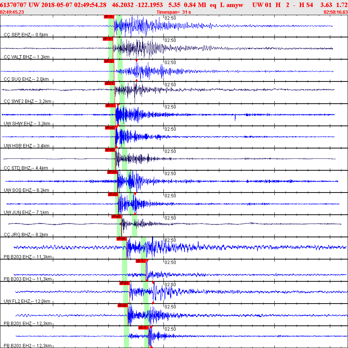Viewport: 348px width, 348px height.
Task: Click the iS 1 pick flag on PB B203 EH2 trace
Action: pos(141,261)
